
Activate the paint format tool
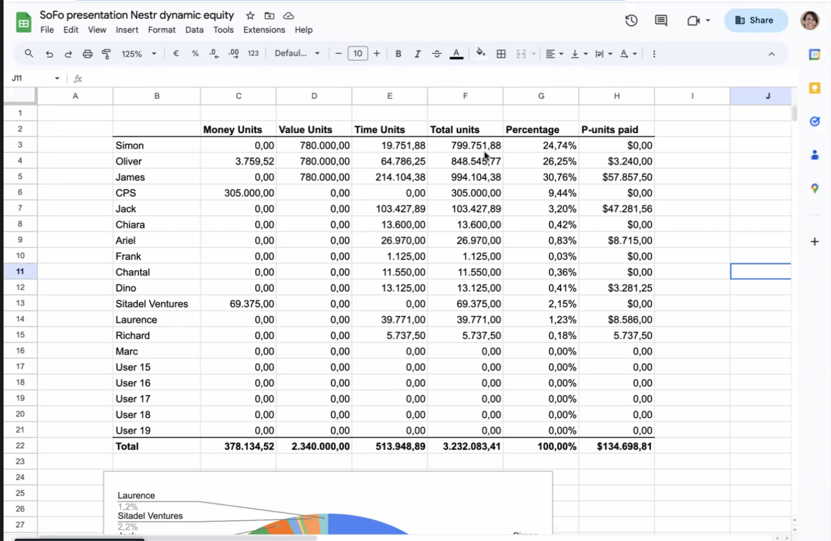(106, 54)
